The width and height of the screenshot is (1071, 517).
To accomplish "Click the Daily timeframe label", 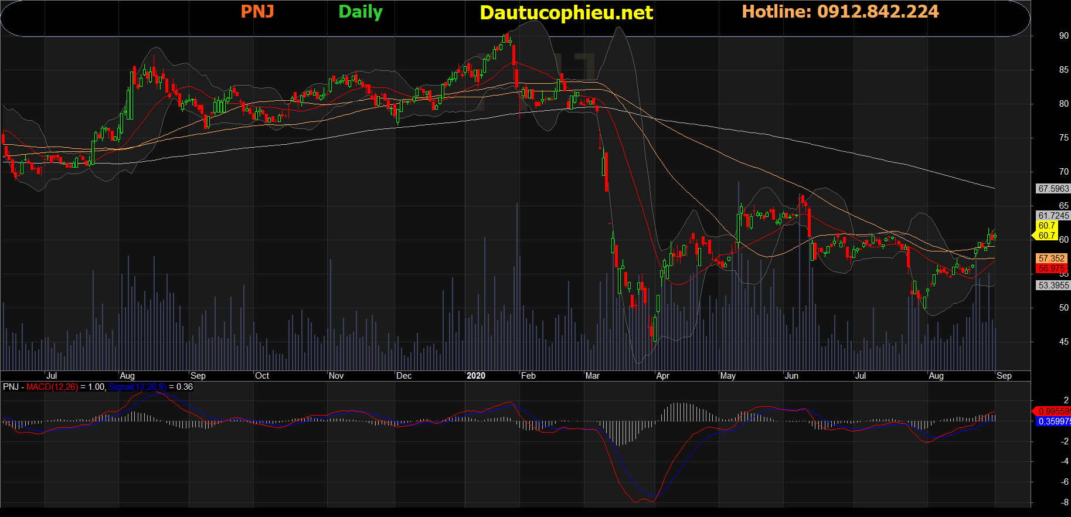I will [x=361, y=12].
